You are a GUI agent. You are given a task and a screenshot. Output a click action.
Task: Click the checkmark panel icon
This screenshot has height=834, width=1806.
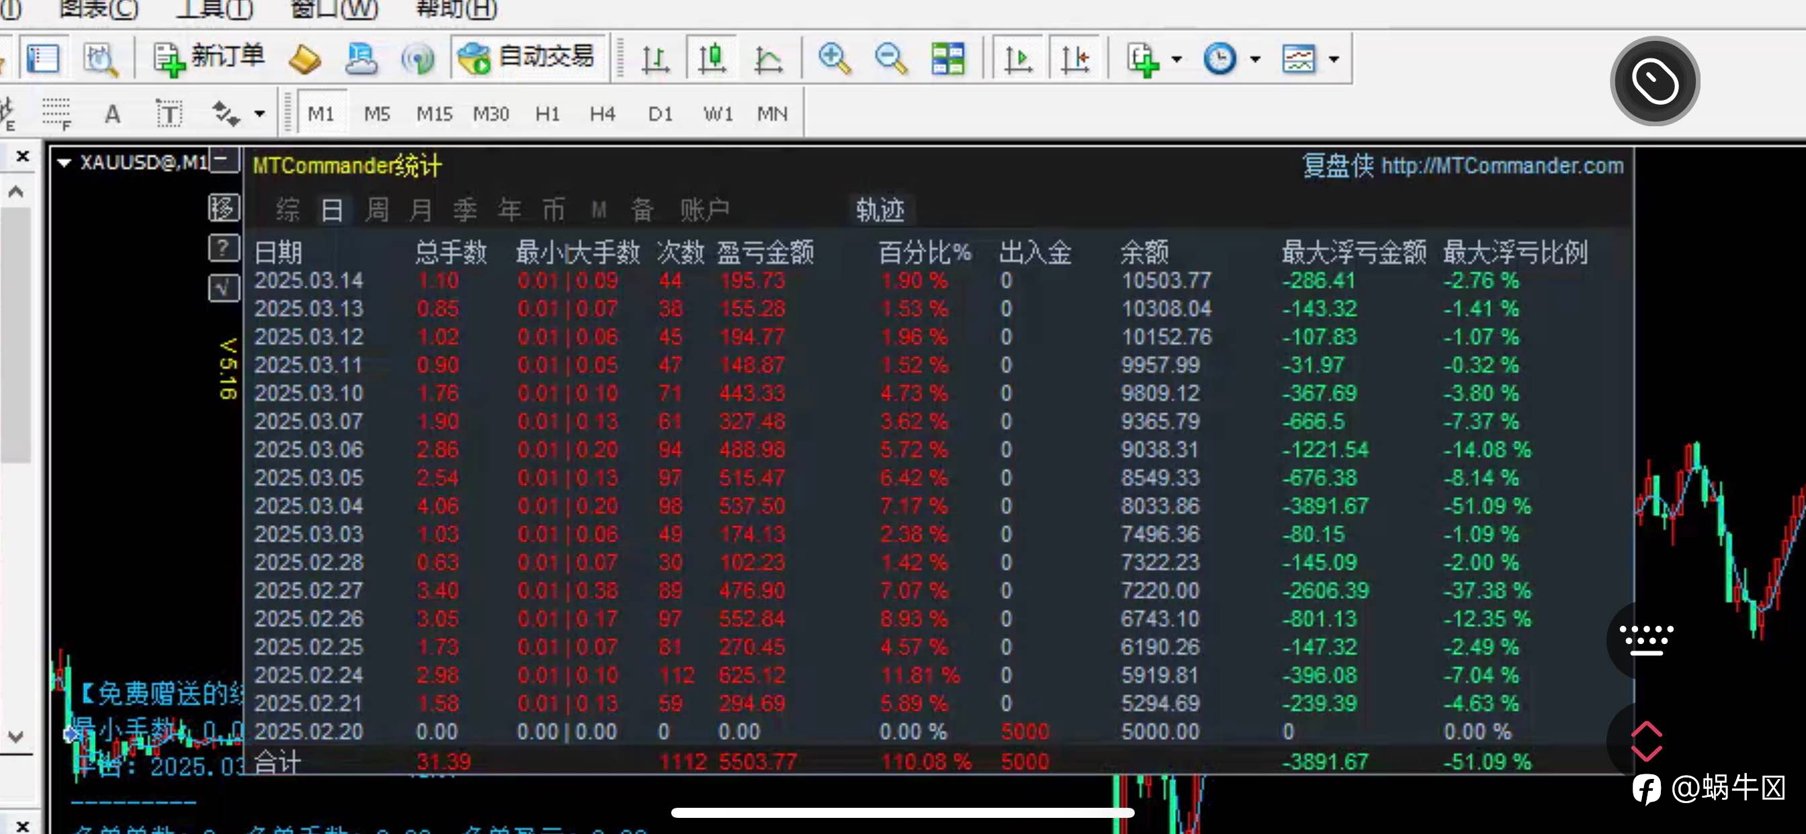(224, 288)
